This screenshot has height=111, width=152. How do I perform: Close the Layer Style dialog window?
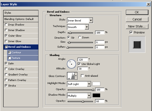tap(148, 4)
